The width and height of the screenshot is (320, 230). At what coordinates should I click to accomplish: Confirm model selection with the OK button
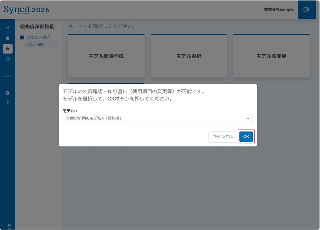click(246, 136)
